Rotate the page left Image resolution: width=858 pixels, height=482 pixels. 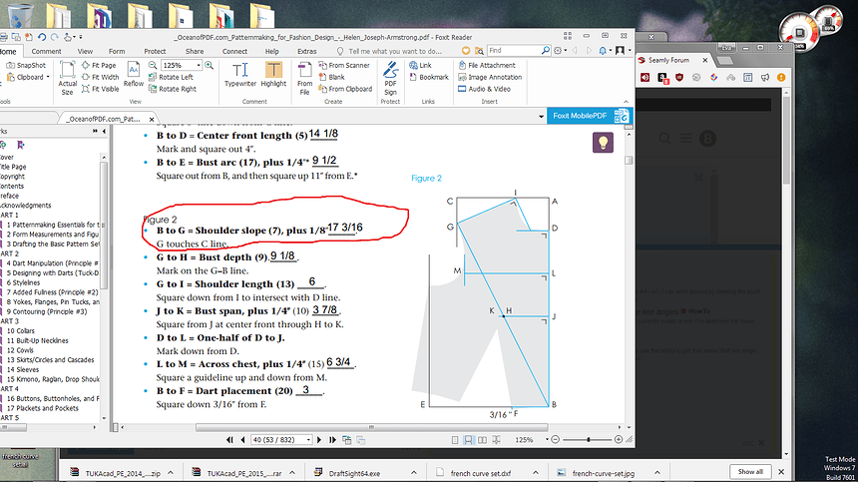(x=171, y=77)
